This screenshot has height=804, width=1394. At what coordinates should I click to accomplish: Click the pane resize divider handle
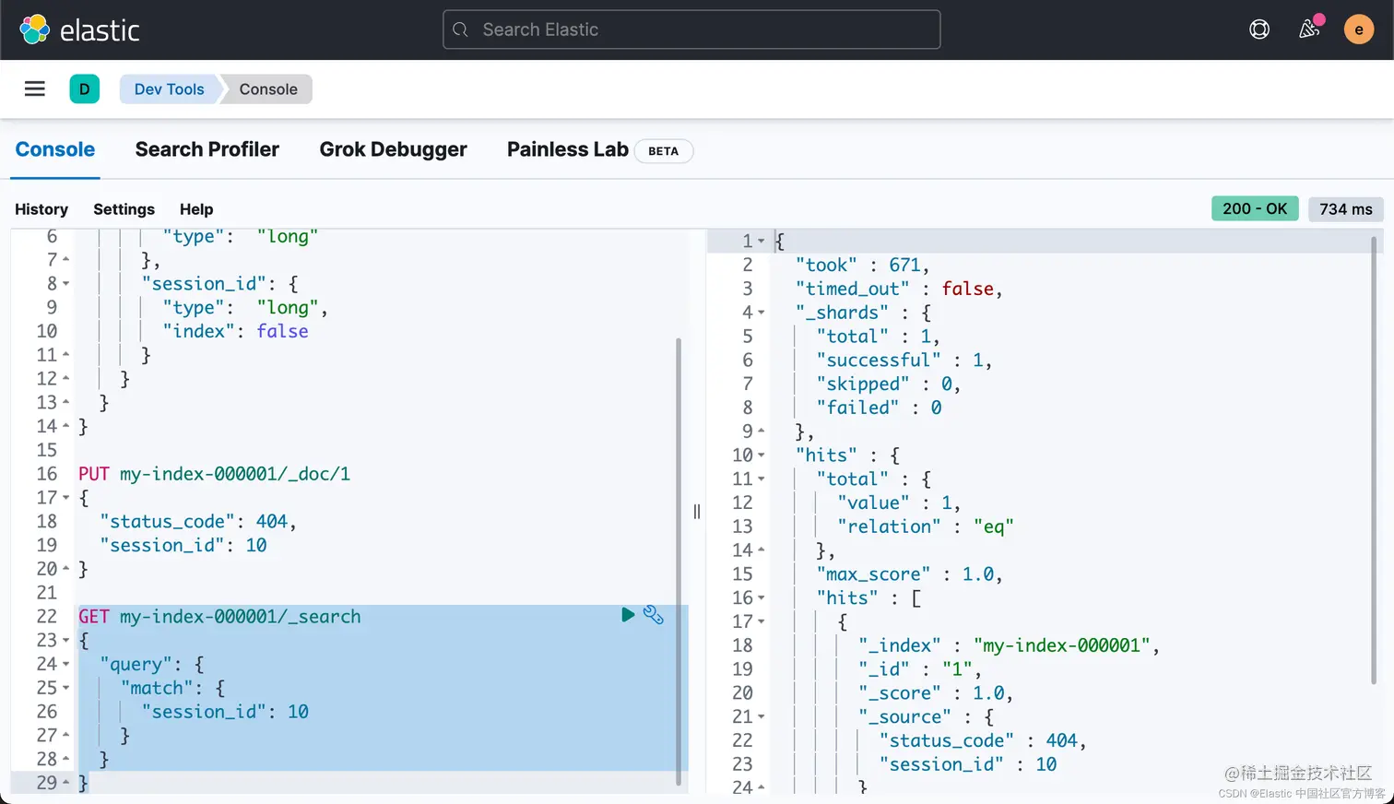pyautogui.click(x=697, y=512)
